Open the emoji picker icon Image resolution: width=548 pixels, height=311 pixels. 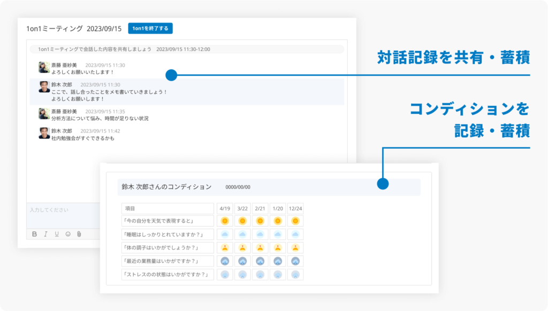(68, 234)
